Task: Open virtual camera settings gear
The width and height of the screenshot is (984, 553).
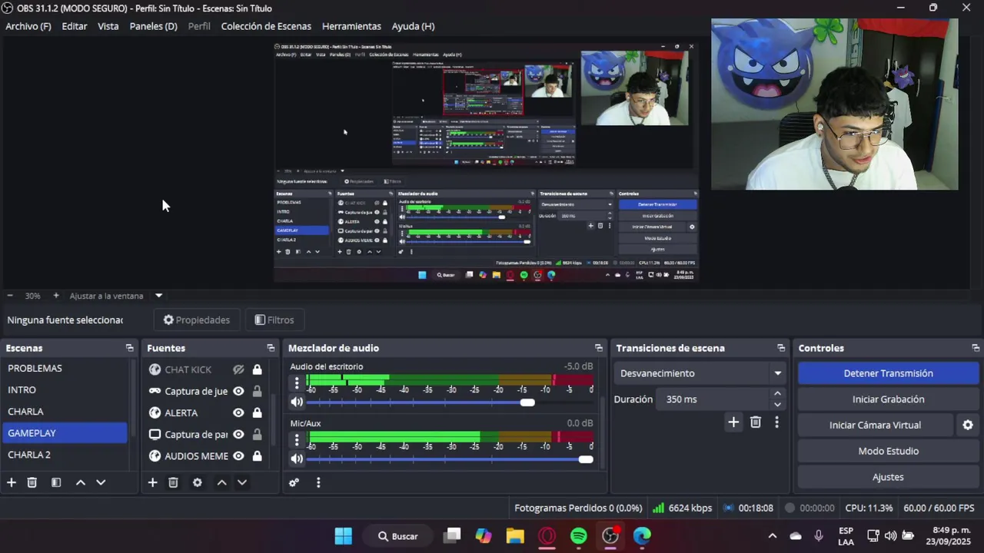Action: click(968, 425)
